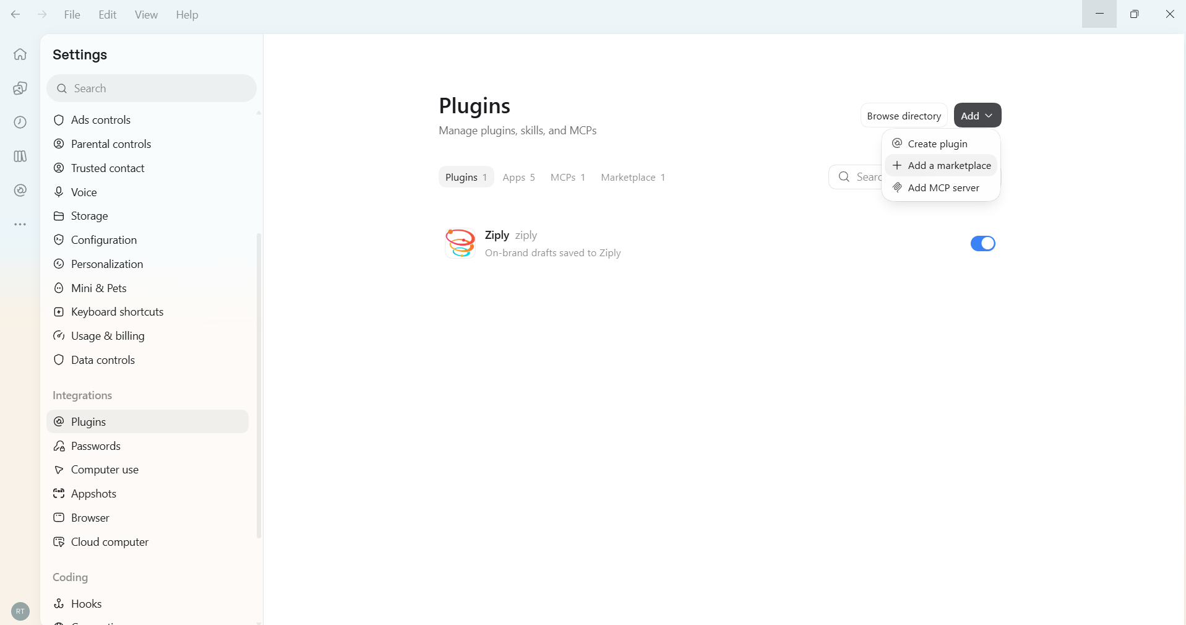This screenshot has width=1186, height=625.
Task: Navigate forward with the right arrow
Action: [42, 14]
